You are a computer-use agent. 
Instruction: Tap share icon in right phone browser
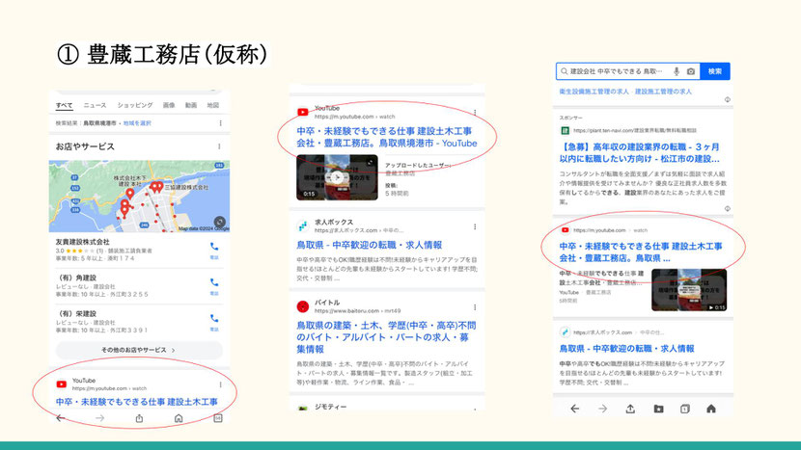coord(630,409)
